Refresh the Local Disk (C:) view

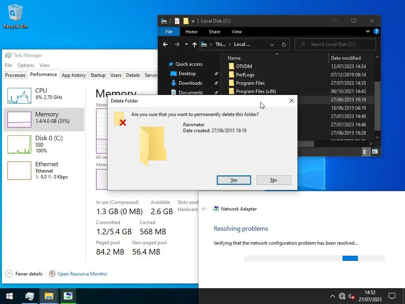[x=284, y=44]
